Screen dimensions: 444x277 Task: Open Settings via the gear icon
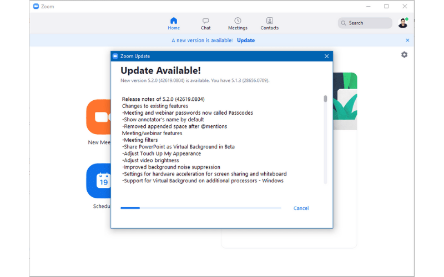(x=404, y=54)
